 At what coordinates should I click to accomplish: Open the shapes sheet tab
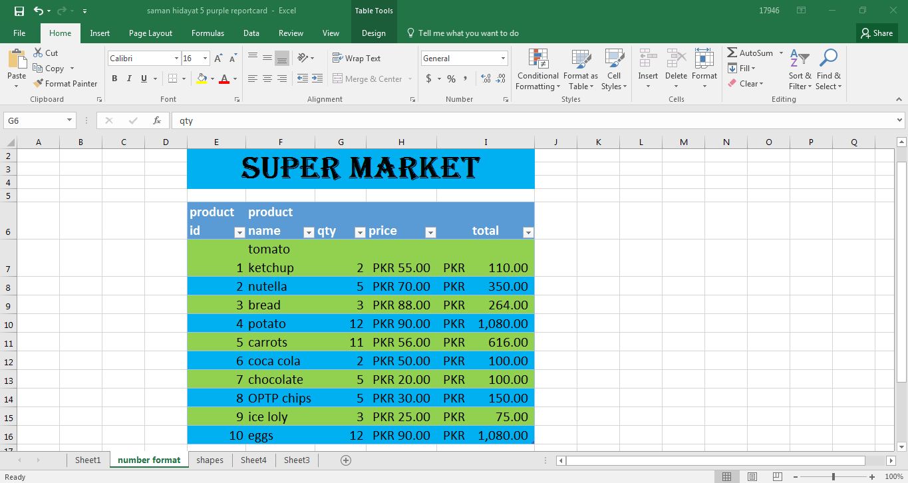tap(210, 460)
